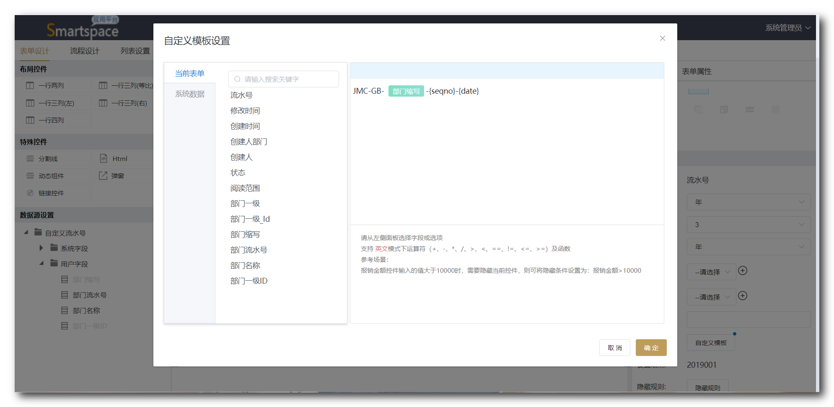Image resolution: width=834 pixels, height=407 pixels.
Task: Place cursor on the -{seqno}-{date} template text
Action: coord(453,91)
